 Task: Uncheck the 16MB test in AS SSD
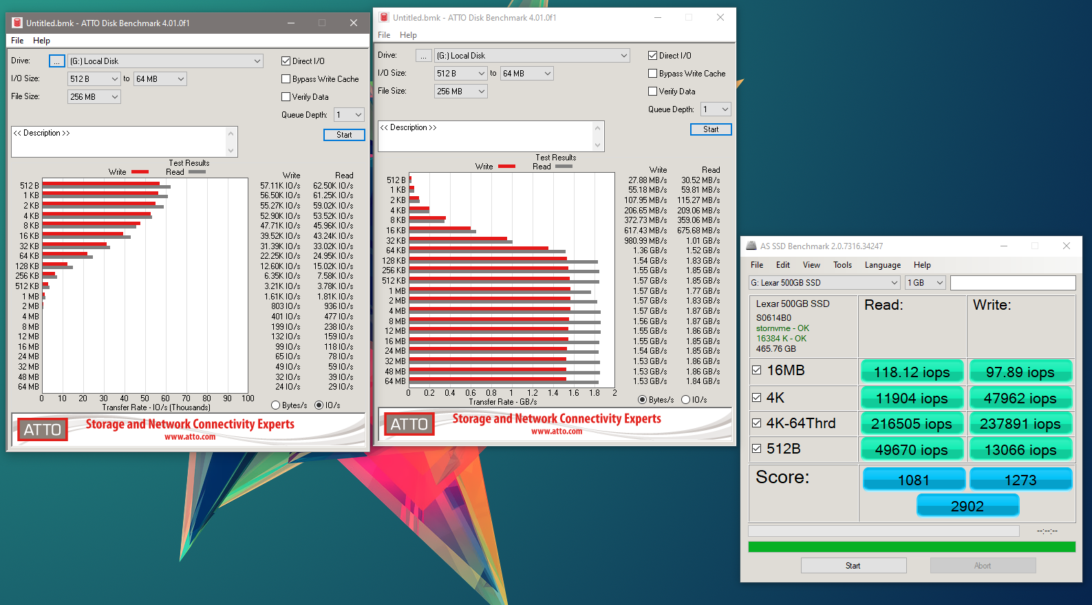757,370
